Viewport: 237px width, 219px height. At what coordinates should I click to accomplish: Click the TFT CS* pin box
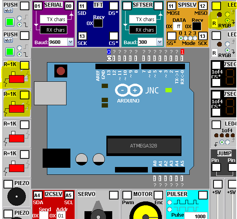click(x=114, y=36)
